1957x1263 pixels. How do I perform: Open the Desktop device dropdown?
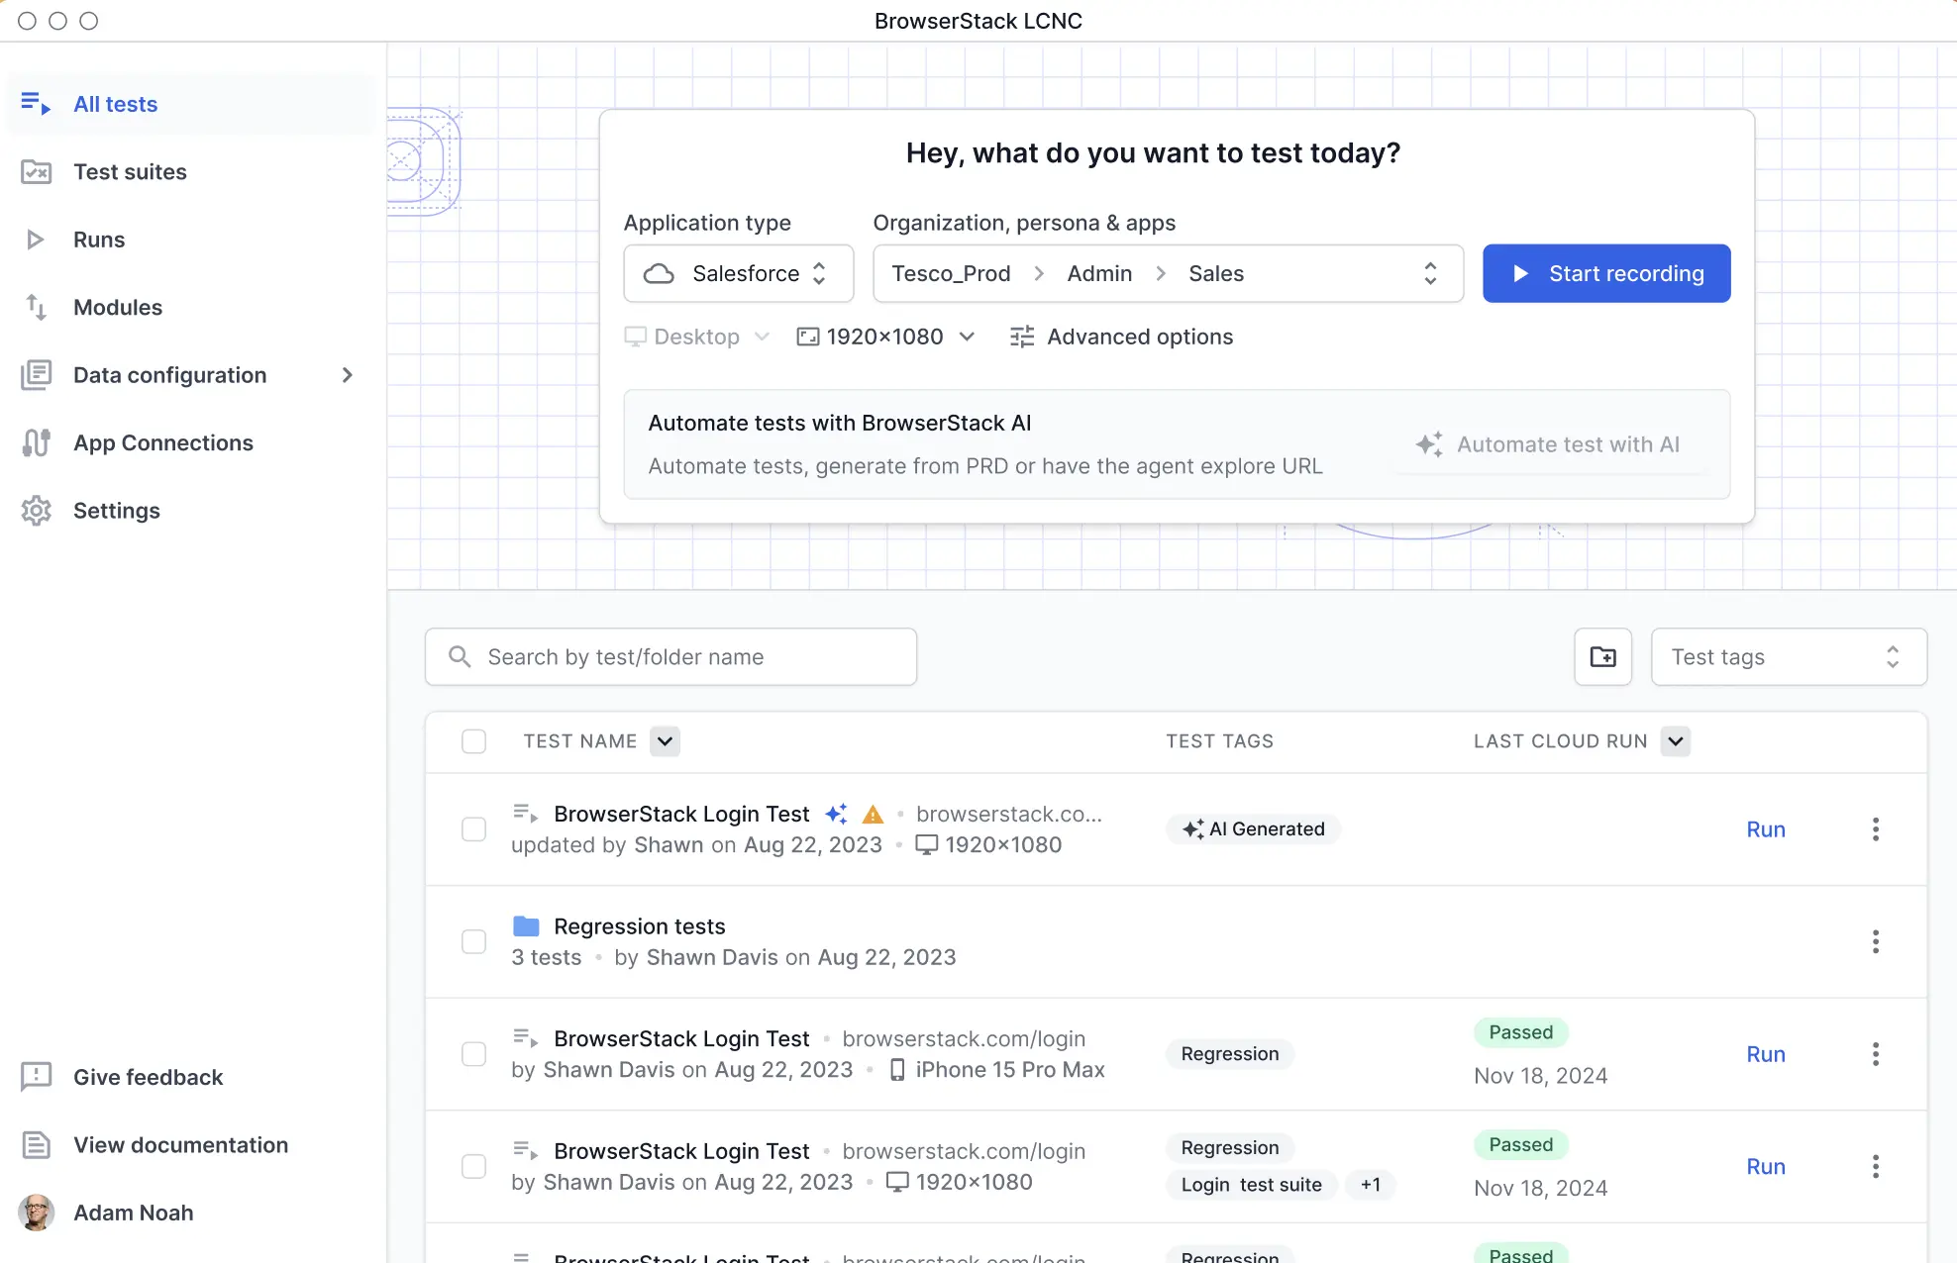[697, 338]
